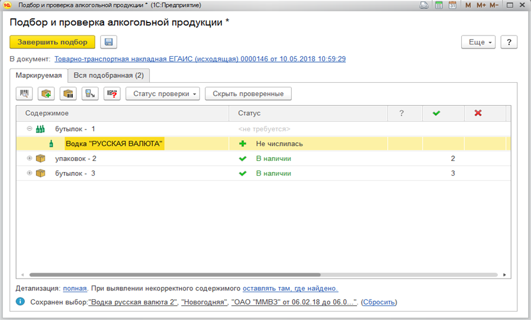Open the ЕГАИС waybill document link

click(x=200, y=59)
